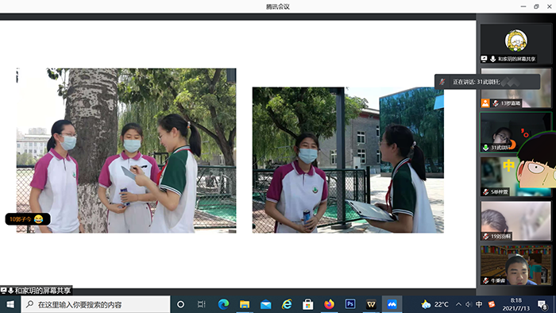This screenshot has height=313, width=556.
Task: Toggle the green microphone of participant 31
Action: tap(486, 147)
